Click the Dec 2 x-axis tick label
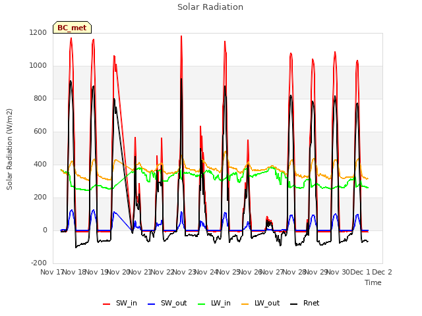Screen dimensions: 422x316 pos(382,272)
